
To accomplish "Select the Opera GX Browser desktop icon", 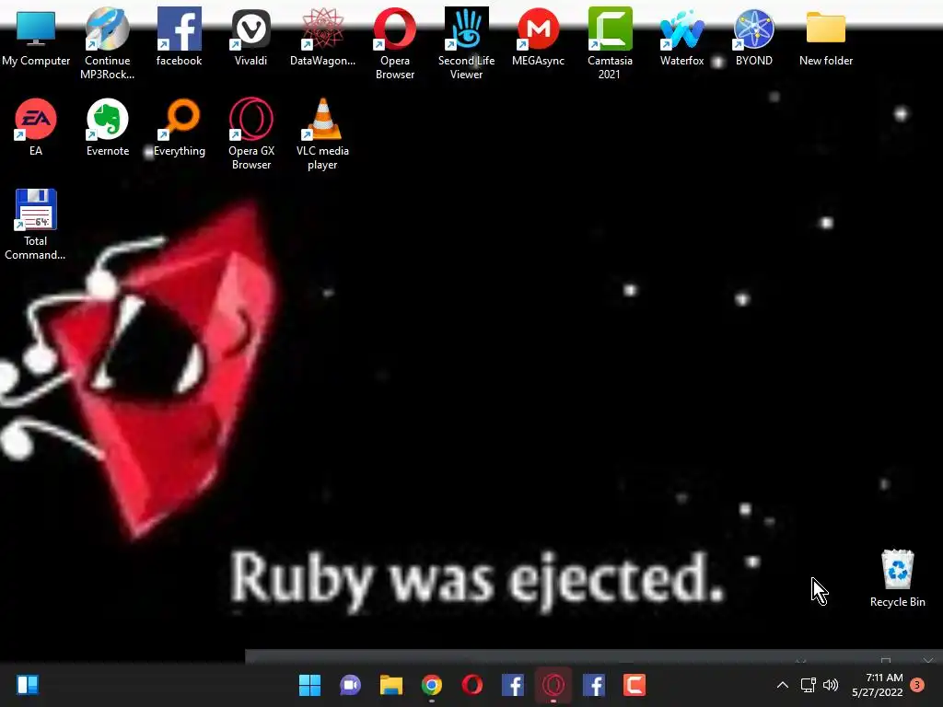I will 250,134.
